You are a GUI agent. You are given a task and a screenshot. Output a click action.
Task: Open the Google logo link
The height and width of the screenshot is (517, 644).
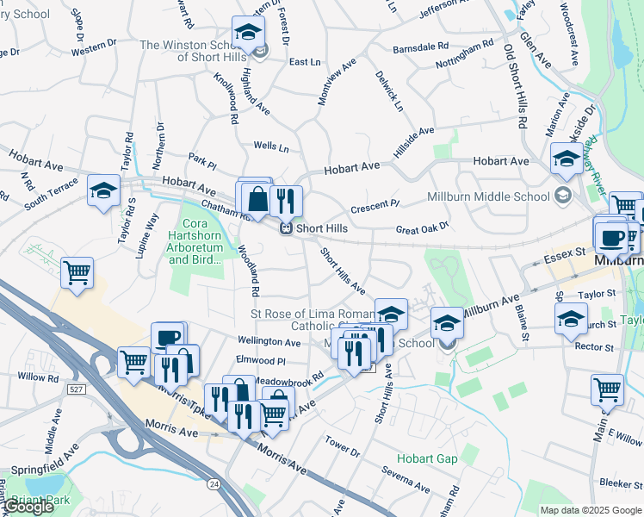point(27,507)
